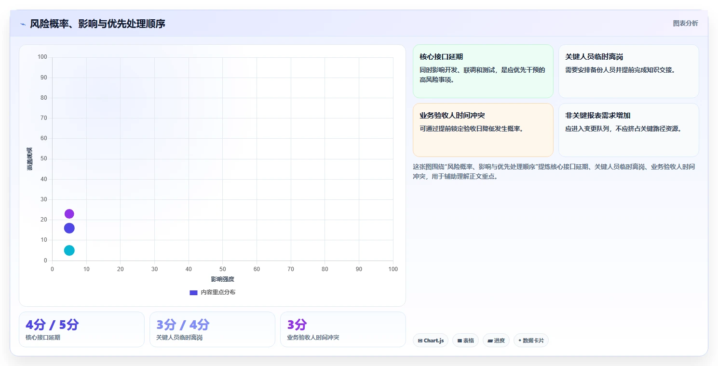Click the lightning icon beside the title
The image size is (718, 366).
click(23, 24)
